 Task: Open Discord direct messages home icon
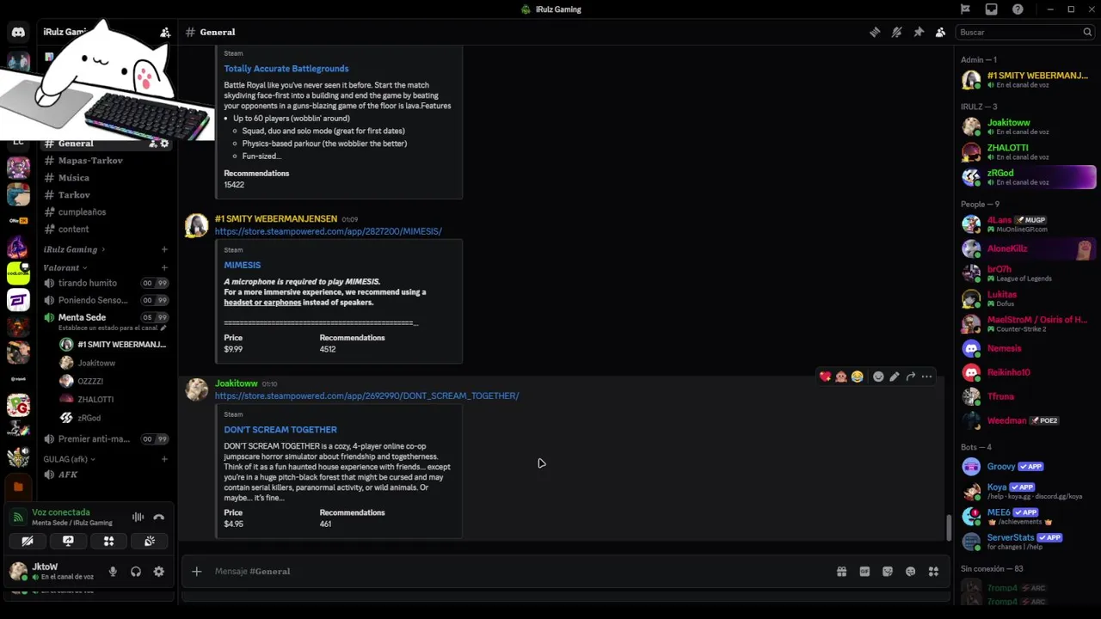coord(18,32)
